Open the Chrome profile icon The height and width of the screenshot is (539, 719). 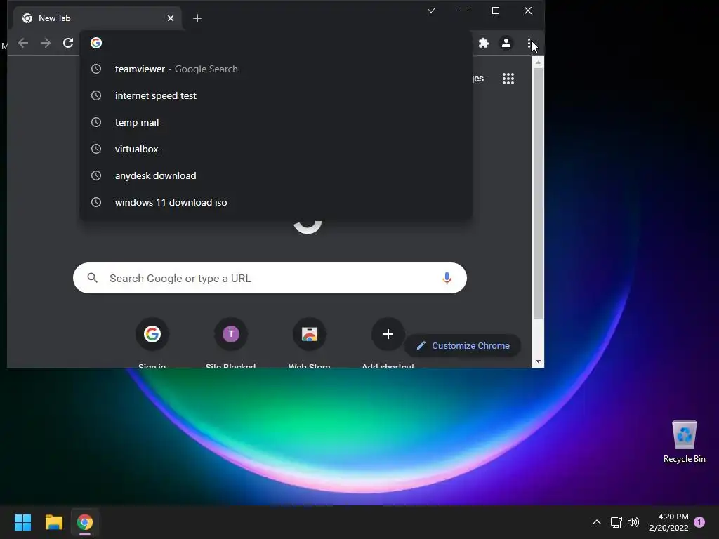click(x=506, y=43)
